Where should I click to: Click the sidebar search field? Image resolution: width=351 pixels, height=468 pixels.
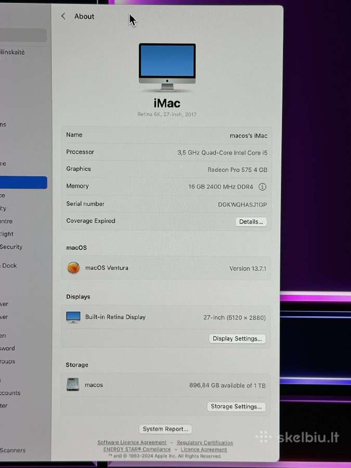[x=23, y=35]
